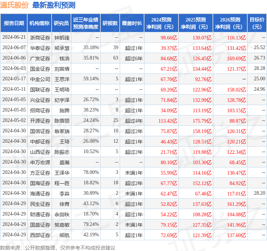Click the 研究员 column header

61,23
